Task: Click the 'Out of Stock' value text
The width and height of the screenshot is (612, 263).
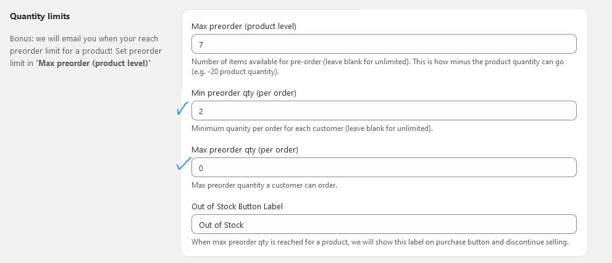Action: point(221,225)
